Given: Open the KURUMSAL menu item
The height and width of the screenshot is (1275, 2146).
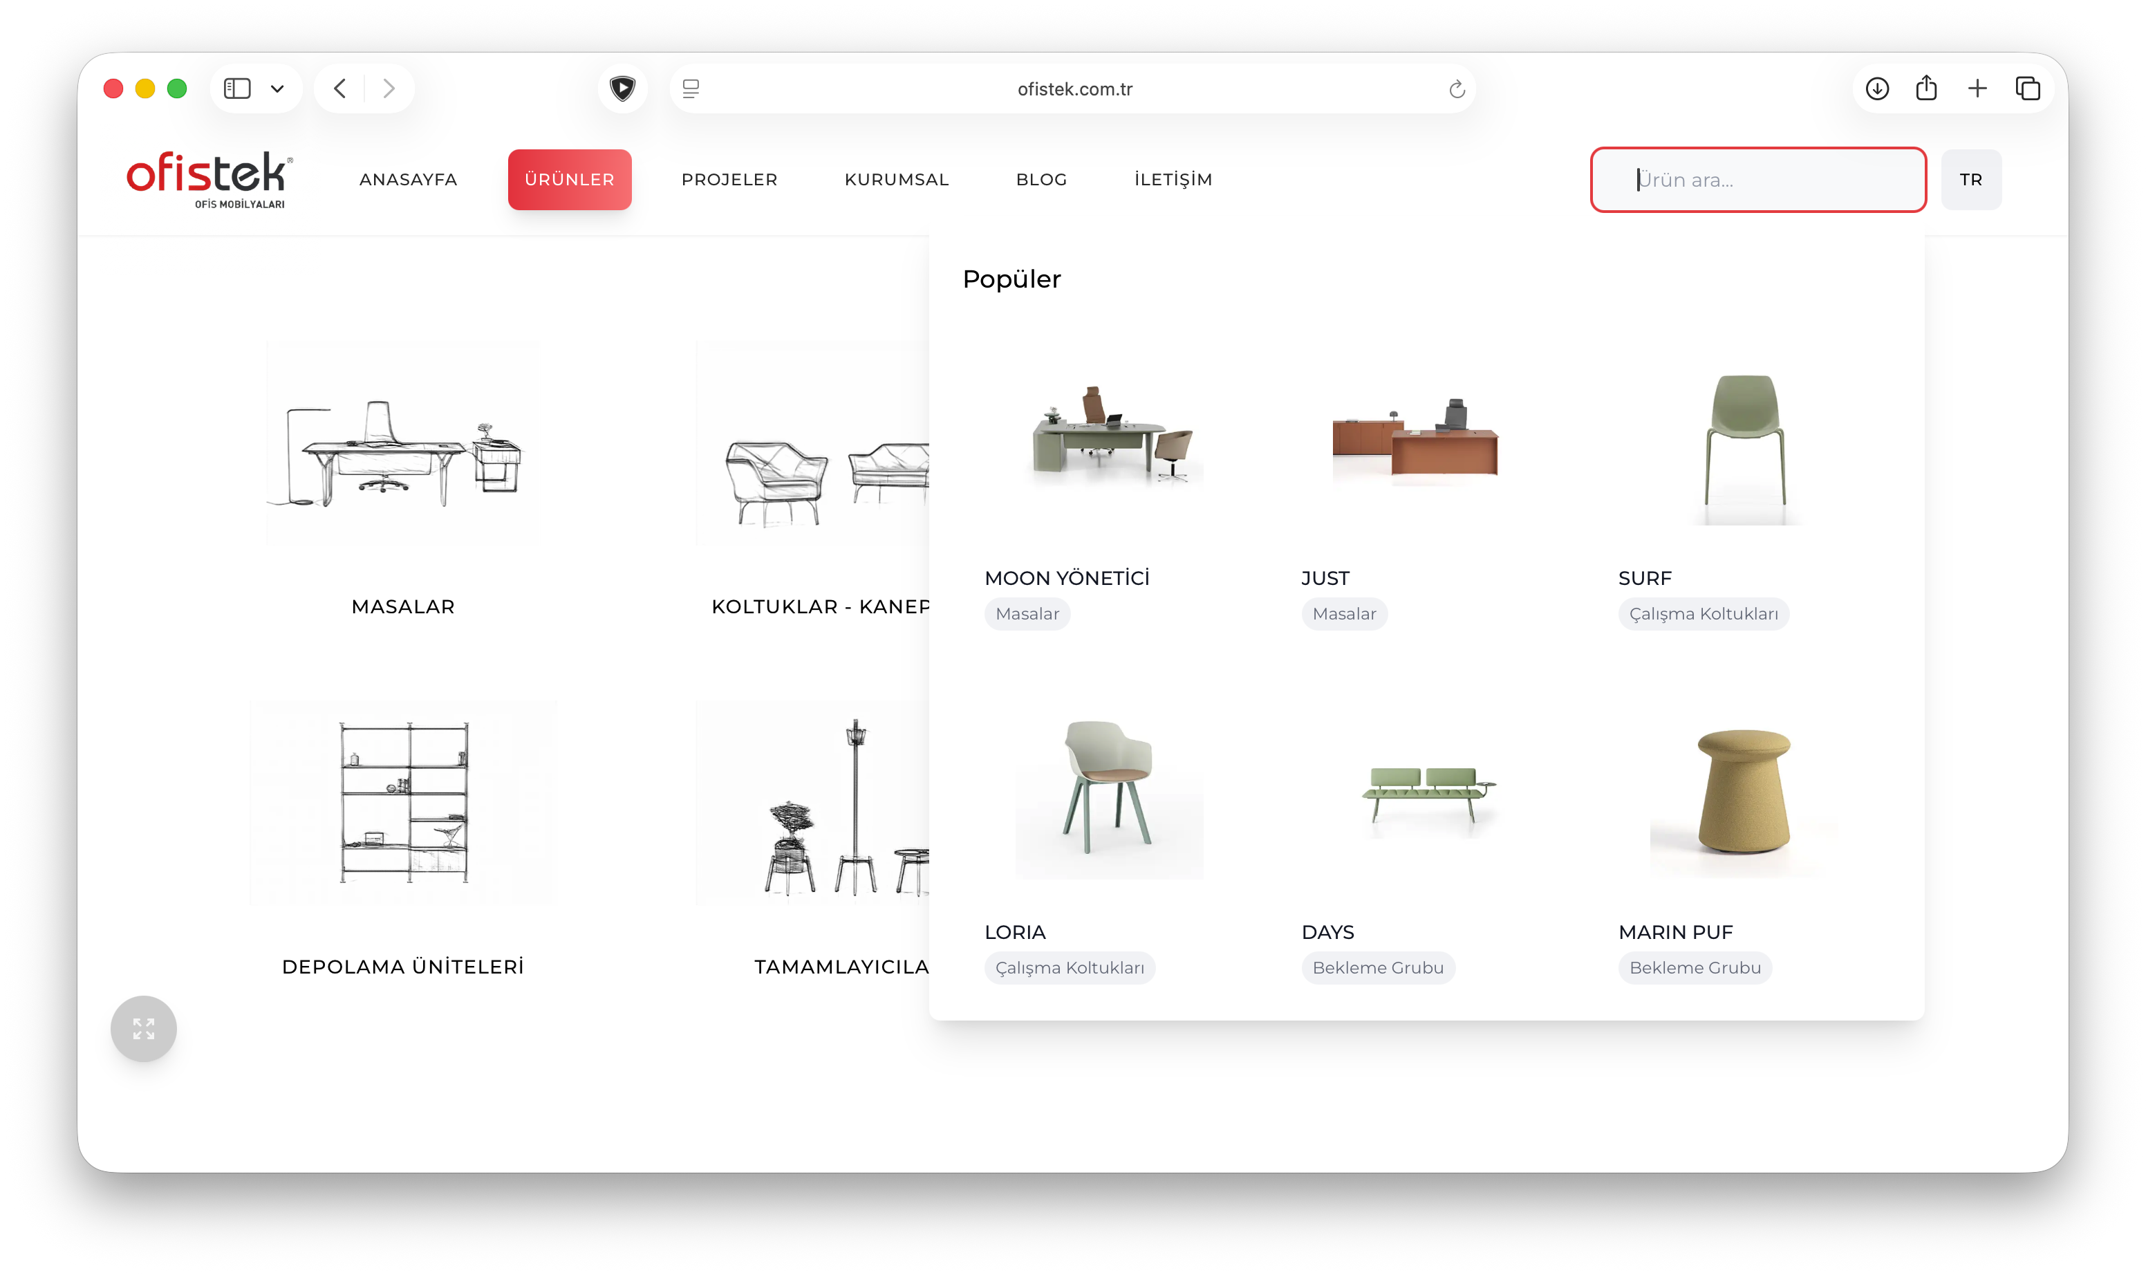Looking at the screenshot, I should (x=896, y=180).
